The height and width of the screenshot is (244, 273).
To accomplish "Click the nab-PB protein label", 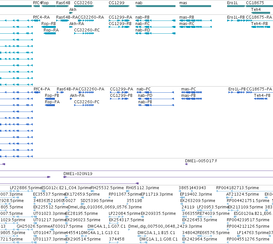I will pos(145,102).
